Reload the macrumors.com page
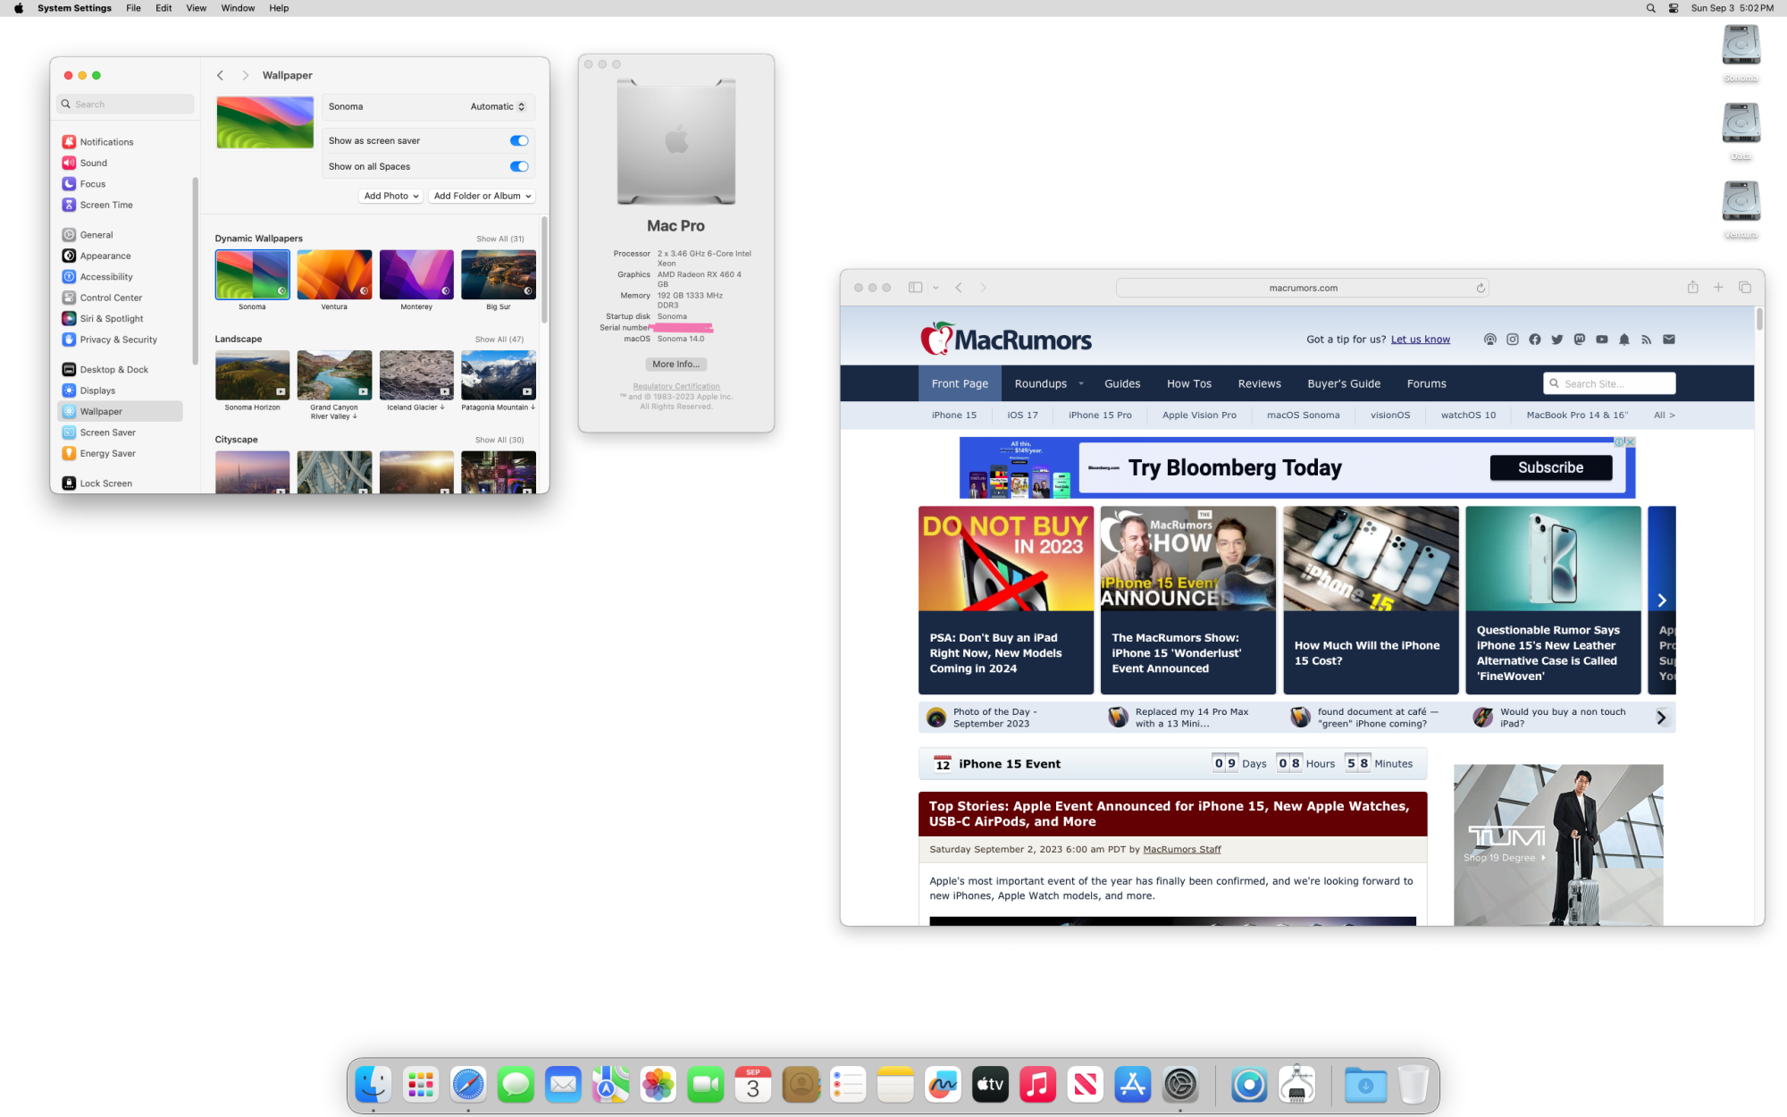The height and width of the screenshot is (1117, 1787). pyautogui.click(x=1481, y=288)
